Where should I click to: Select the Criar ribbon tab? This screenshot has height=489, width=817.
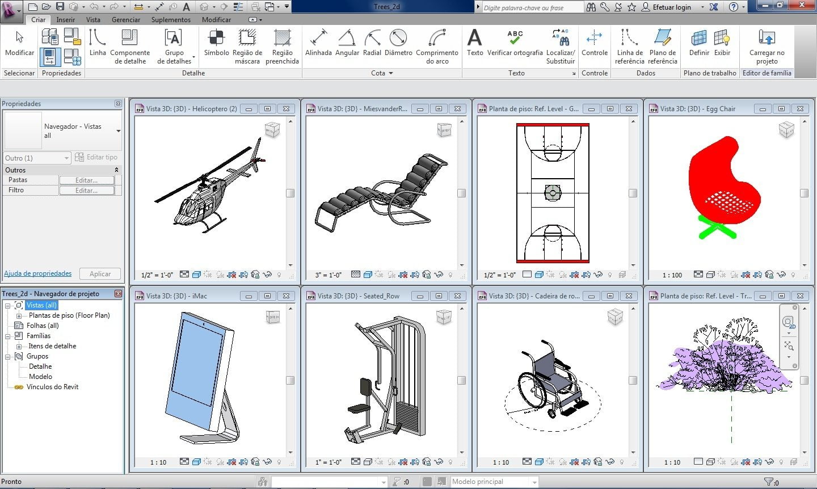click(38, 19)
